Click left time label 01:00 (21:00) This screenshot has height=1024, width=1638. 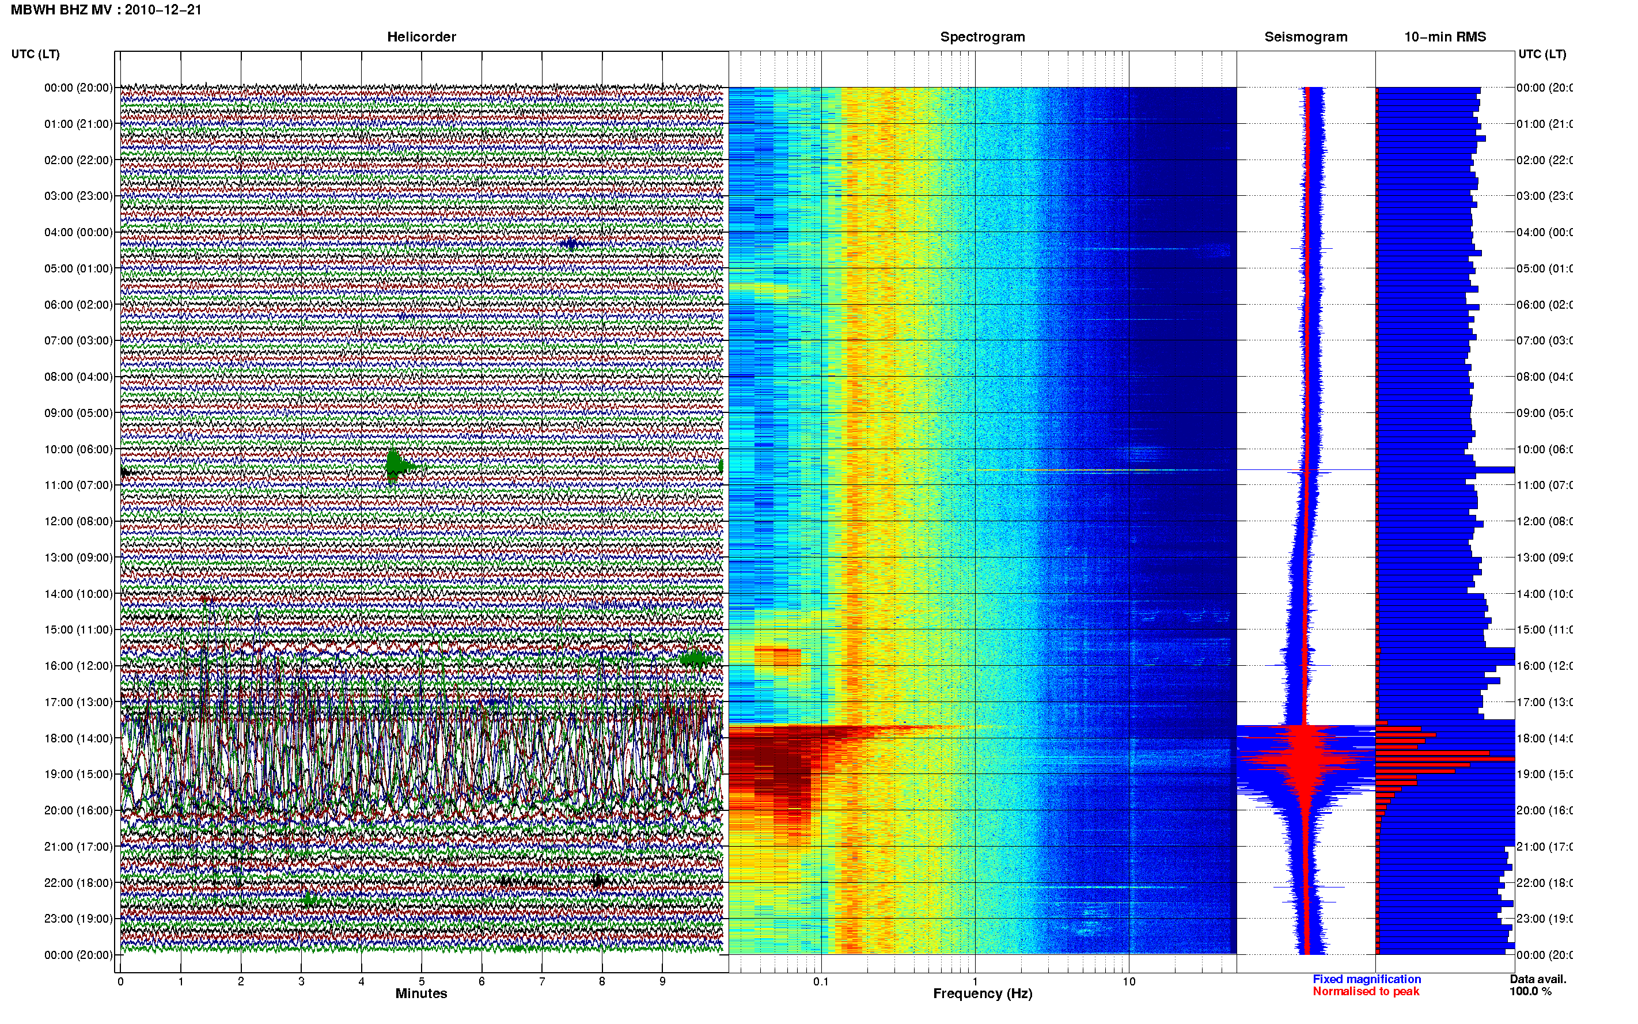pyautogui.click(x=78, y=124)
